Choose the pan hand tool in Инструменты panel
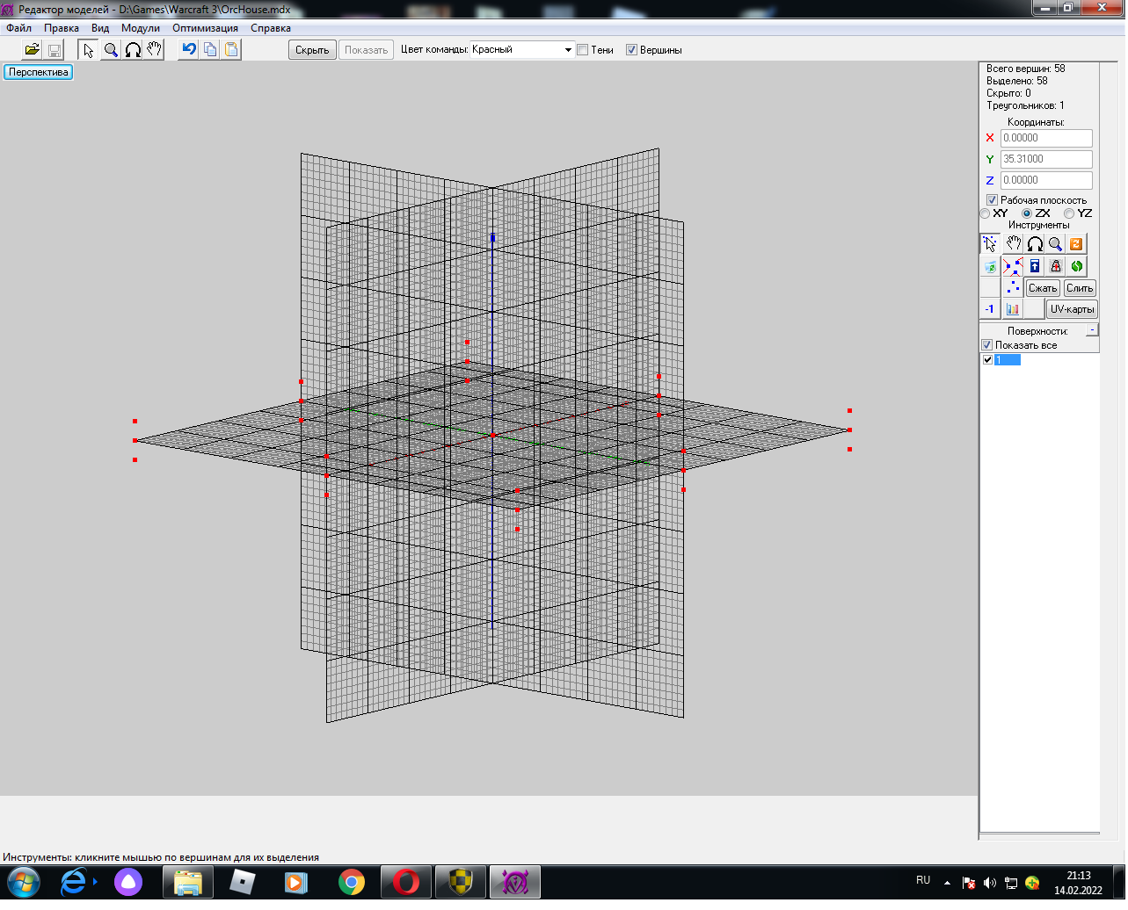The width and height of the screenshot is (1128, 910). coord(1014,244)
